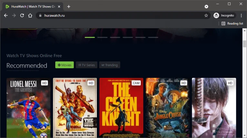Open the Jungle Cruise movie poster
The height and width of the screenshot is (138, 247).
click(168, 108)
